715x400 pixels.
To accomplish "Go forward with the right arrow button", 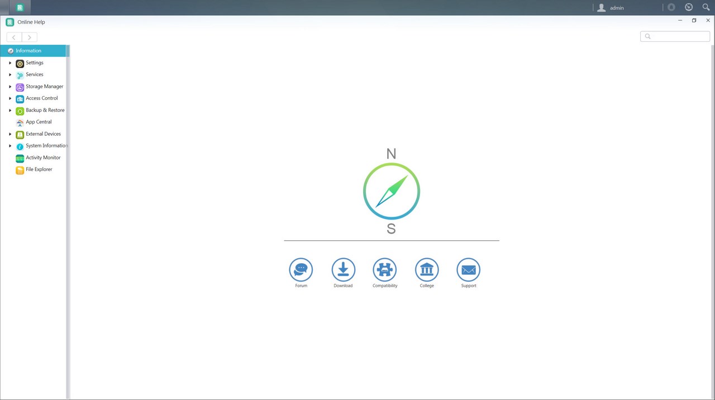I will [29, 37].
